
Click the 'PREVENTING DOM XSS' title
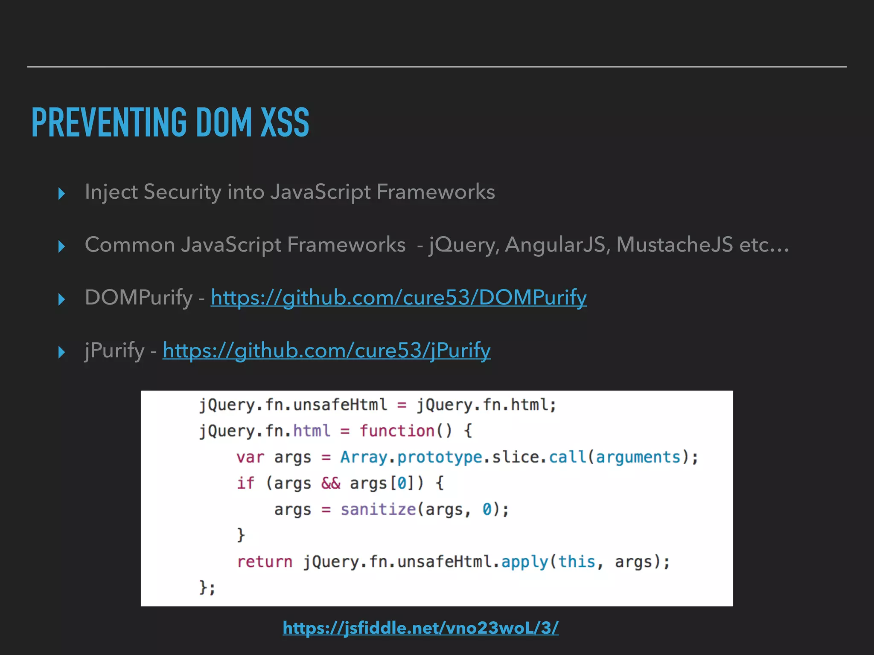tap(170, 122)
